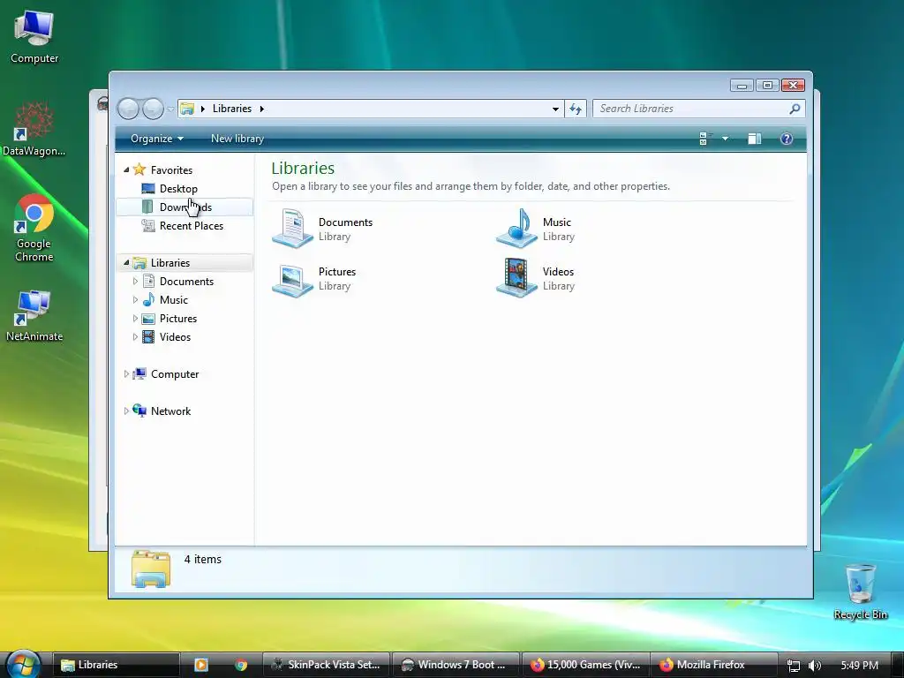The image size is (904, 678).
Task: Expand the Documents tree node arrow
Action: pos(135,282)
